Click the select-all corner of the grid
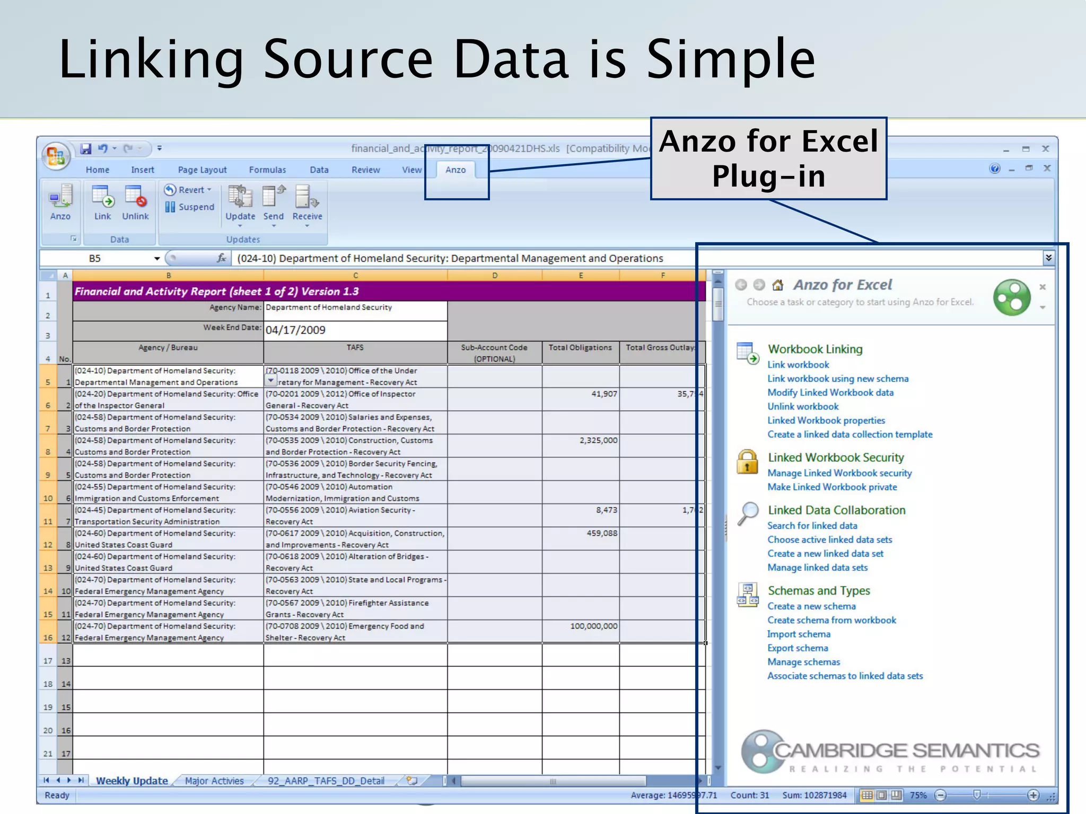The width and height of the screenshot is (1086, 814). click(49, 276)
